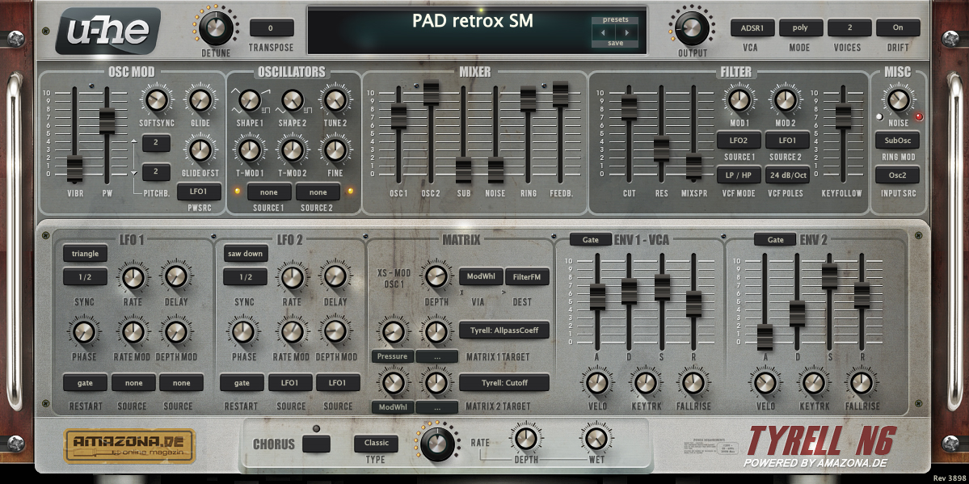Toggle the white noise color LED

[879, 116]
